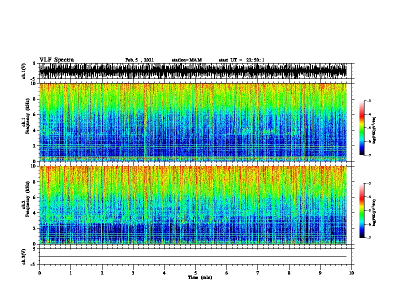Image resolution: width=396 pixels, height=306 pixels.
Task: Click time-axis tick label "1"
Action: pyautogui.click(x=70, y=273)
